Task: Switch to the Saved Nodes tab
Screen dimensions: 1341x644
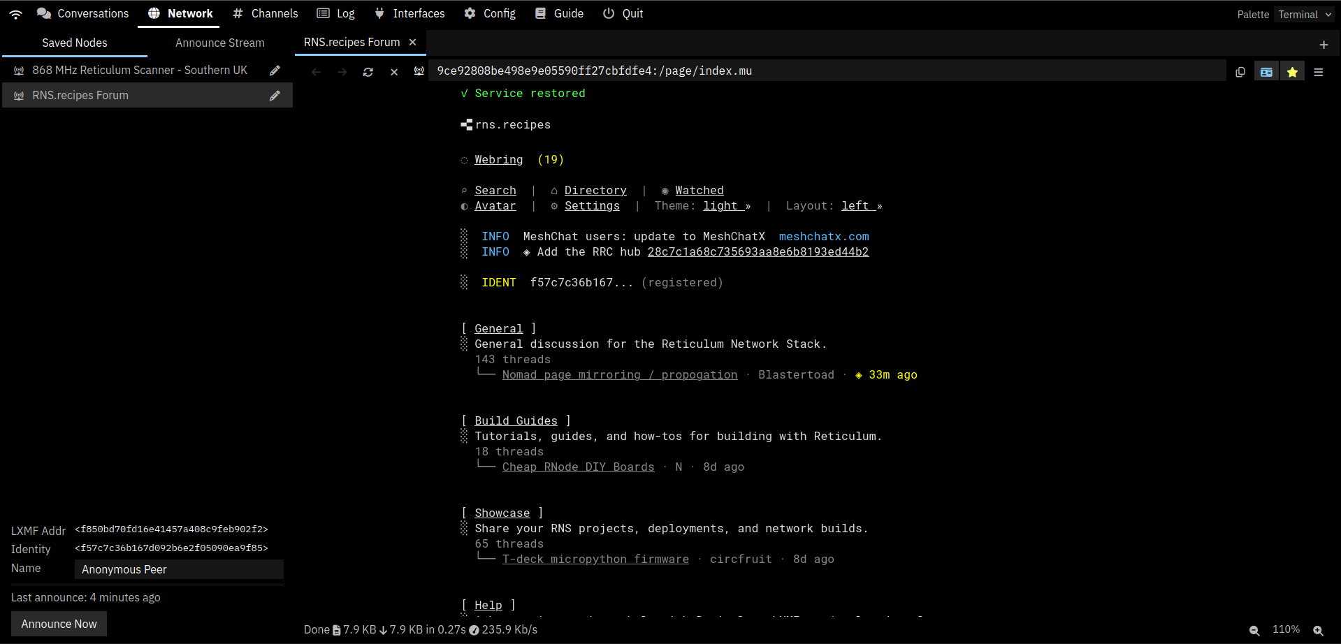Action: [x=75, y=43]
